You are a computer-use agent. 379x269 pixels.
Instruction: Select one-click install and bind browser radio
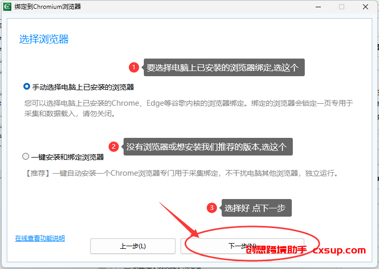[x=25, y=157]
